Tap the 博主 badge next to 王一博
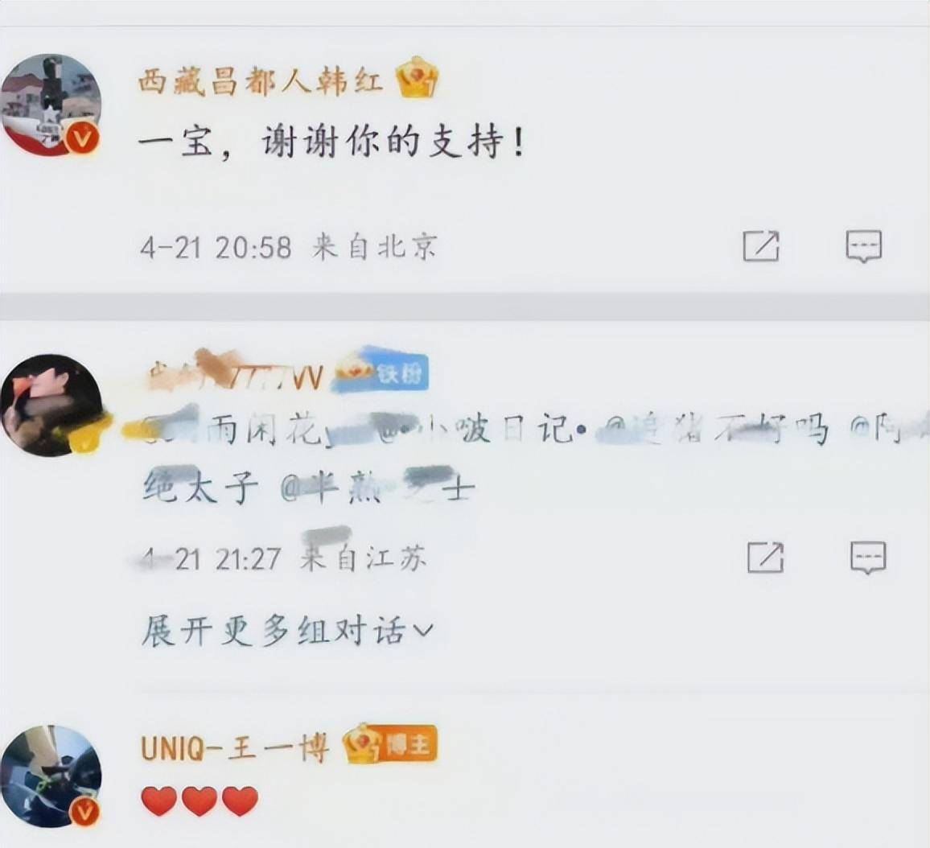Screen dimensions: 930x848 pyautogui.click(x=392, y=743)
